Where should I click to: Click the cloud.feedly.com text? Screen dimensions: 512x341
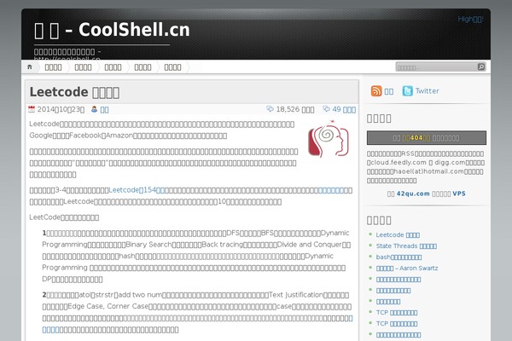point(399,163)
